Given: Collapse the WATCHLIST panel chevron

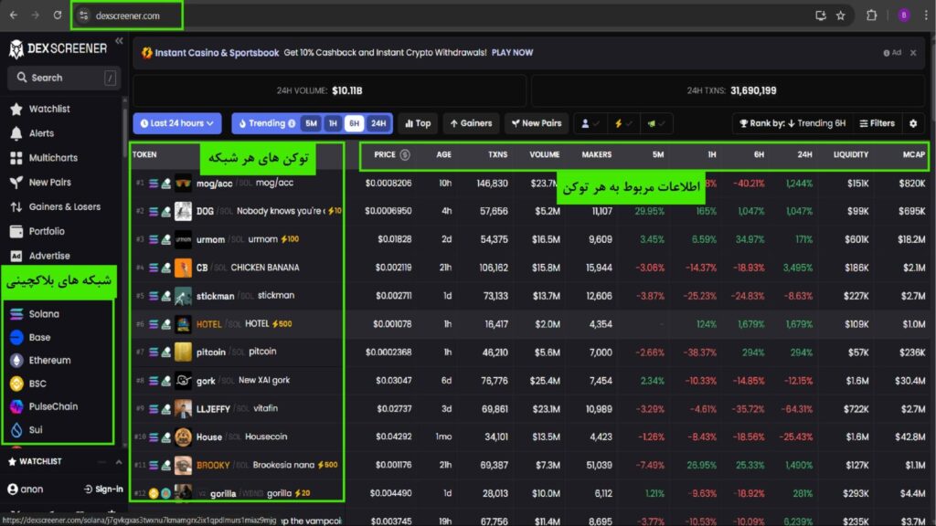Looking at the screenshot, I should click(x=119, y=462).
